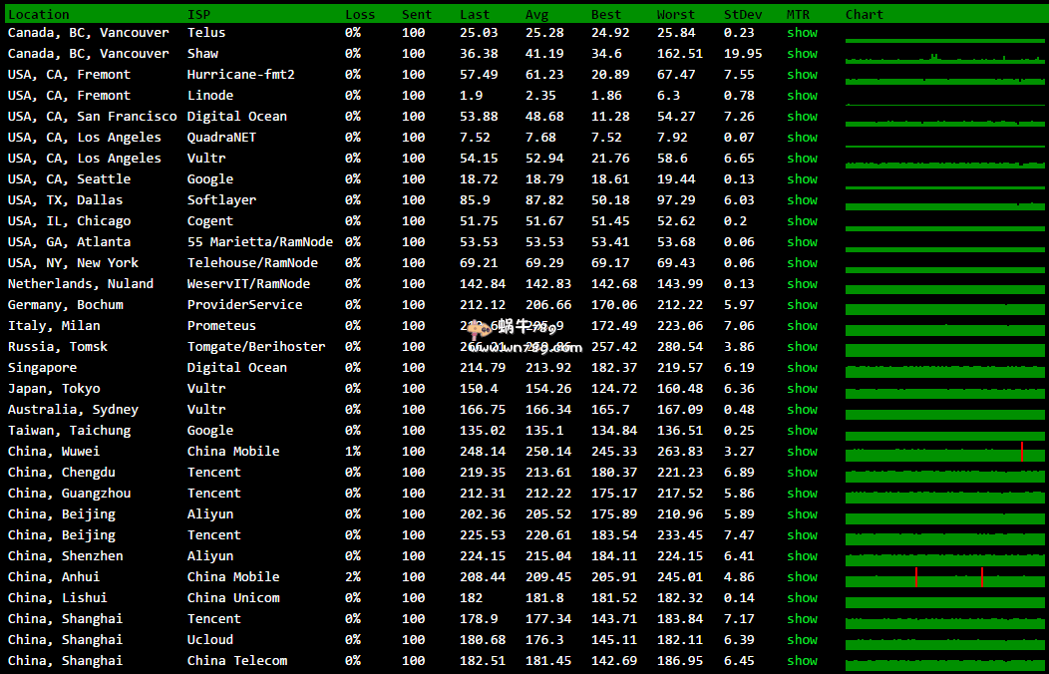The width and height of the screenshot is (1049, 674).
Task: Click 'show' MTR link for Telus Vancouver
Action: coord(802,33)
